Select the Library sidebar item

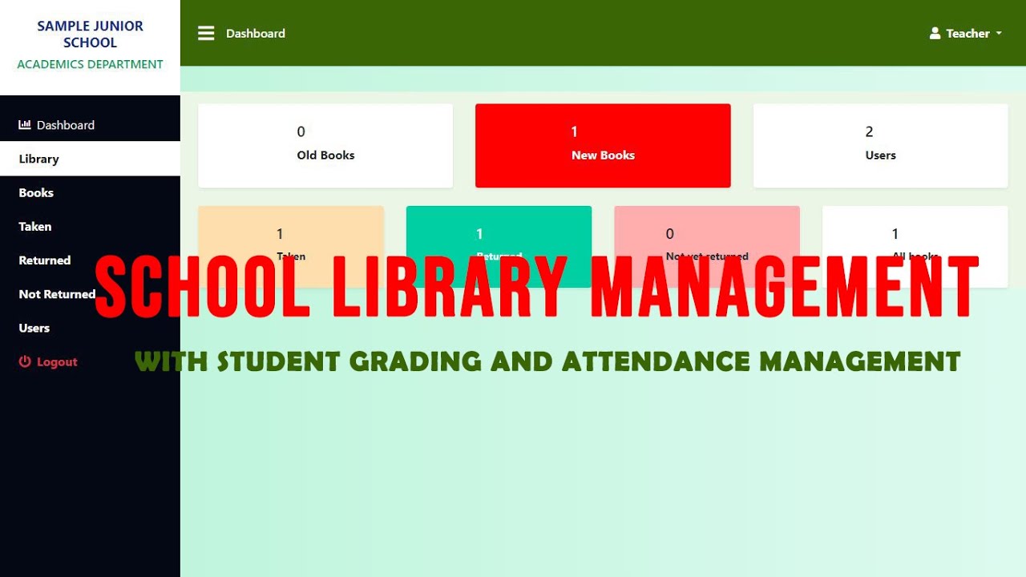90,159
